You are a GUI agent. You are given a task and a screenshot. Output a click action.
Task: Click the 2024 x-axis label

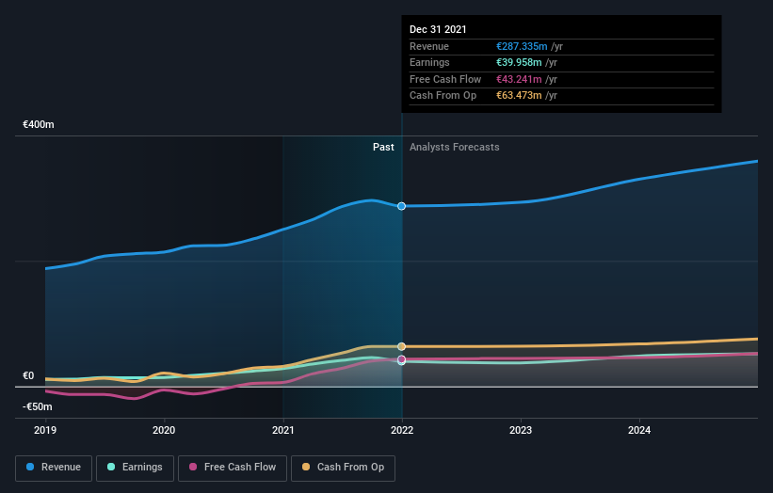(x=639, y=431)
